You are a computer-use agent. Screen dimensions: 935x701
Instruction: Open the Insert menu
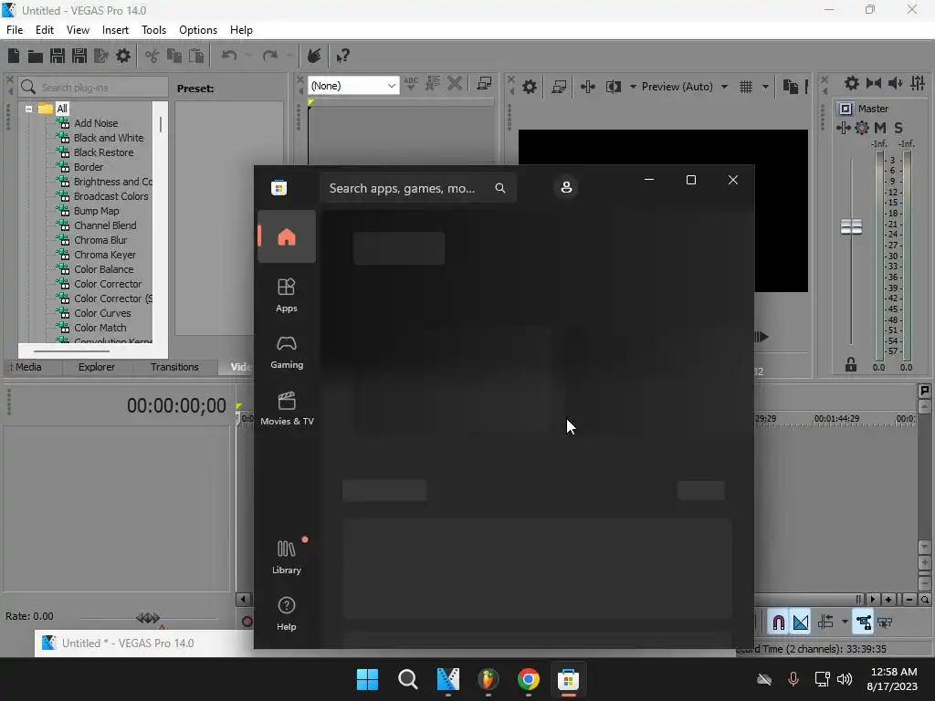115,30
